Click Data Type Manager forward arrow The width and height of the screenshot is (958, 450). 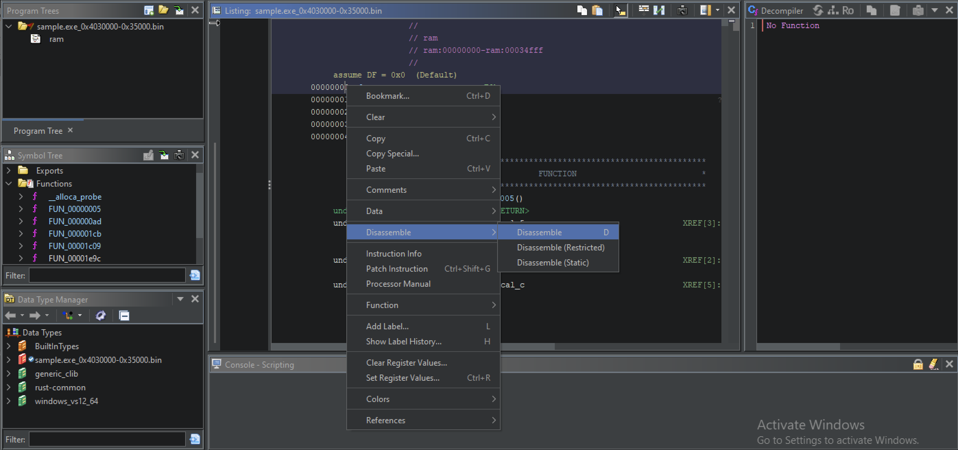pyautogui.click(x=35, y=315)
